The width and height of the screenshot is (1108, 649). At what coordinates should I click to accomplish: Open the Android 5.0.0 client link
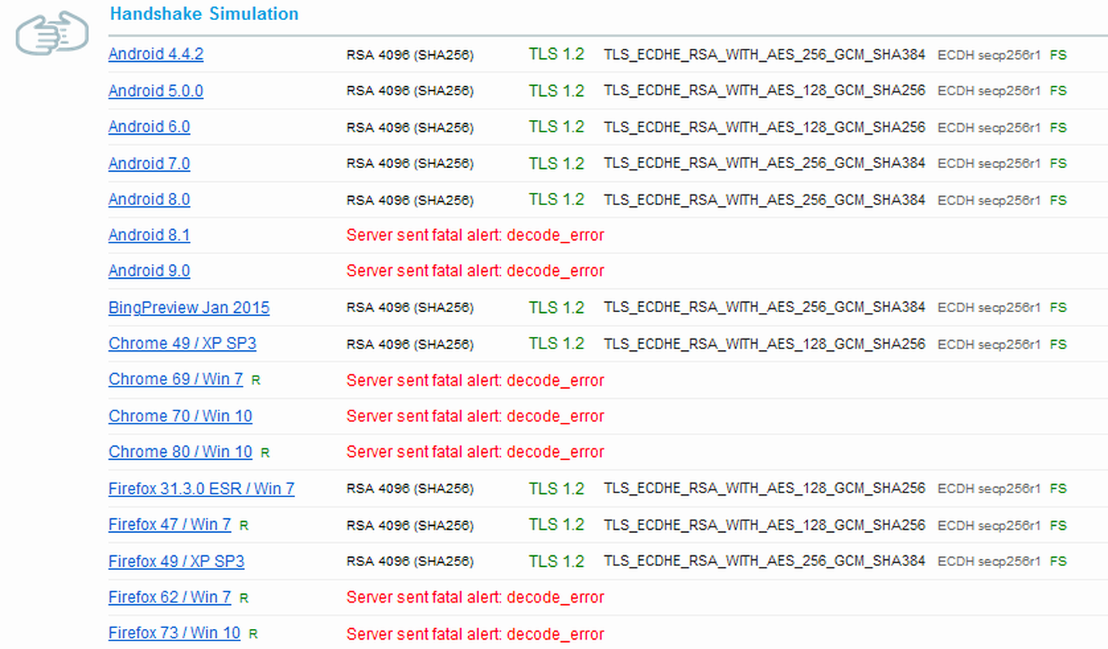pos(156,91)
